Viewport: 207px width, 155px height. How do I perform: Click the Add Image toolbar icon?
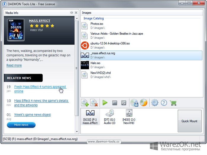pyautogui.click(x=85, y=102)
